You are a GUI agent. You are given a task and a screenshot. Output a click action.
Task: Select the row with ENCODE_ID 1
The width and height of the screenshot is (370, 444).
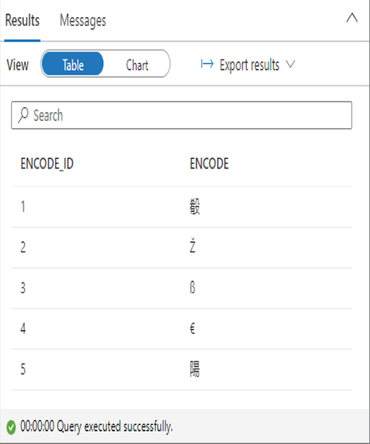(182, 207)
